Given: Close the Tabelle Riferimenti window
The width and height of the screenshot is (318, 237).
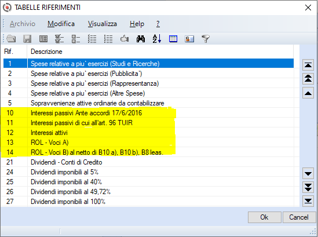Looking at the screenshot, I should [x=308, y=8].
